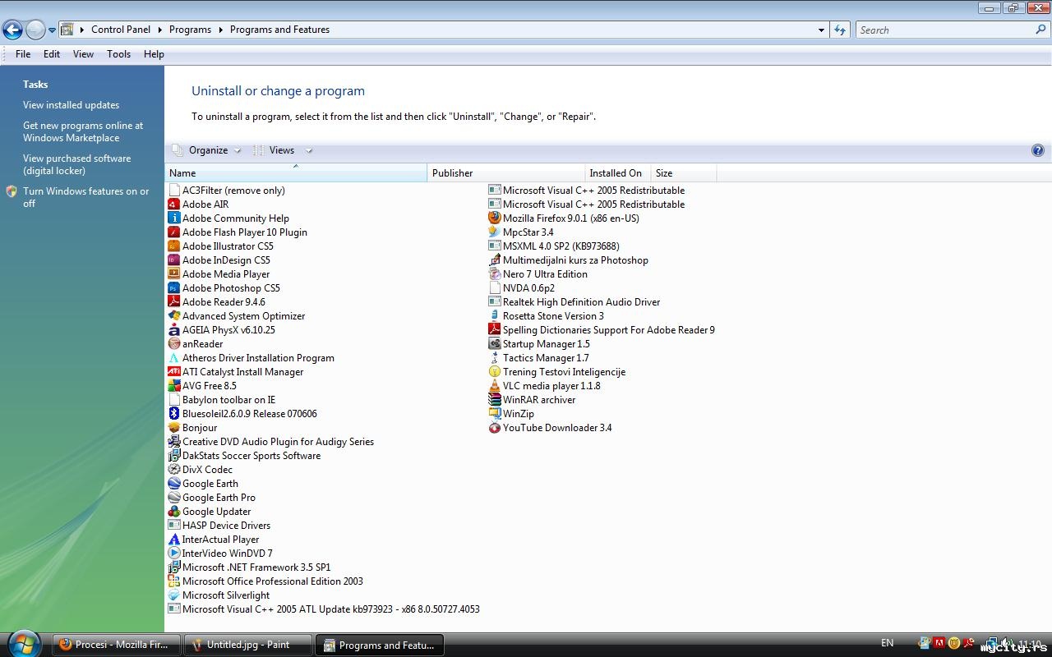Open the Edit menu
This screenshot has width=1052, height=657.
pos(52,54)
